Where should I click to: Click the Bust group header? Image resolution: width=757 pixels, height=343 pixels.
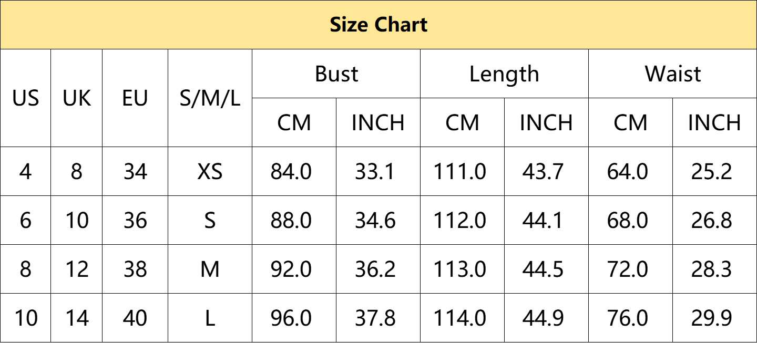pyautogui.click(x=336, y=74)
